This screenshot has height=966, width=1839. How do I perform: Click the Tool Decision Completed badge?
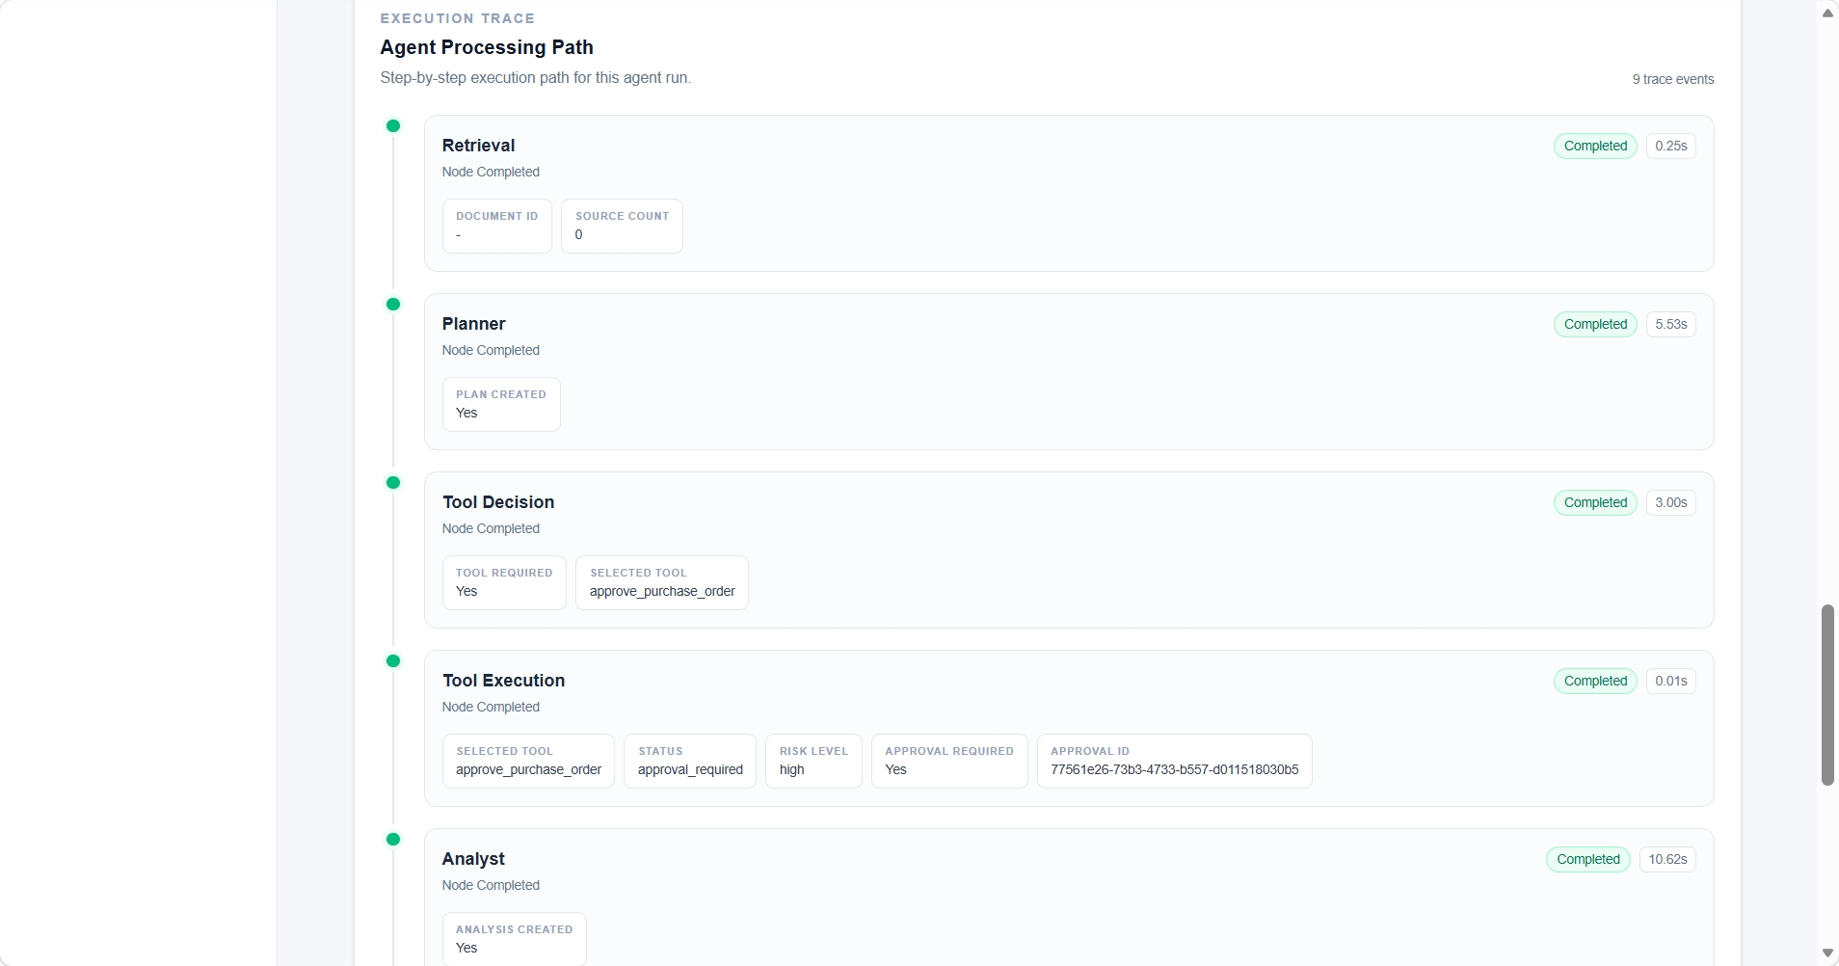click(x=1595, y=503)
